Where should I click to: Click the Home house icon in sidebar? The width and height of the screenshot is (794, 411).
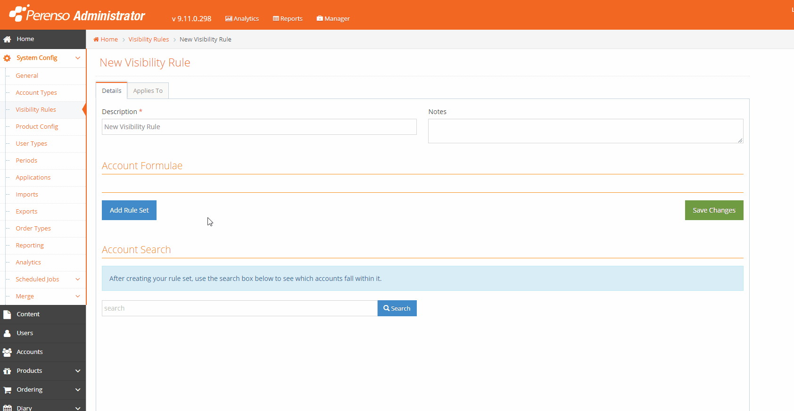pos(7,39)
